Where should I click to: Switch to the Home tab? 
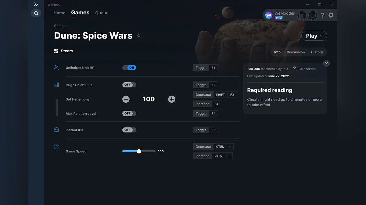59,13
